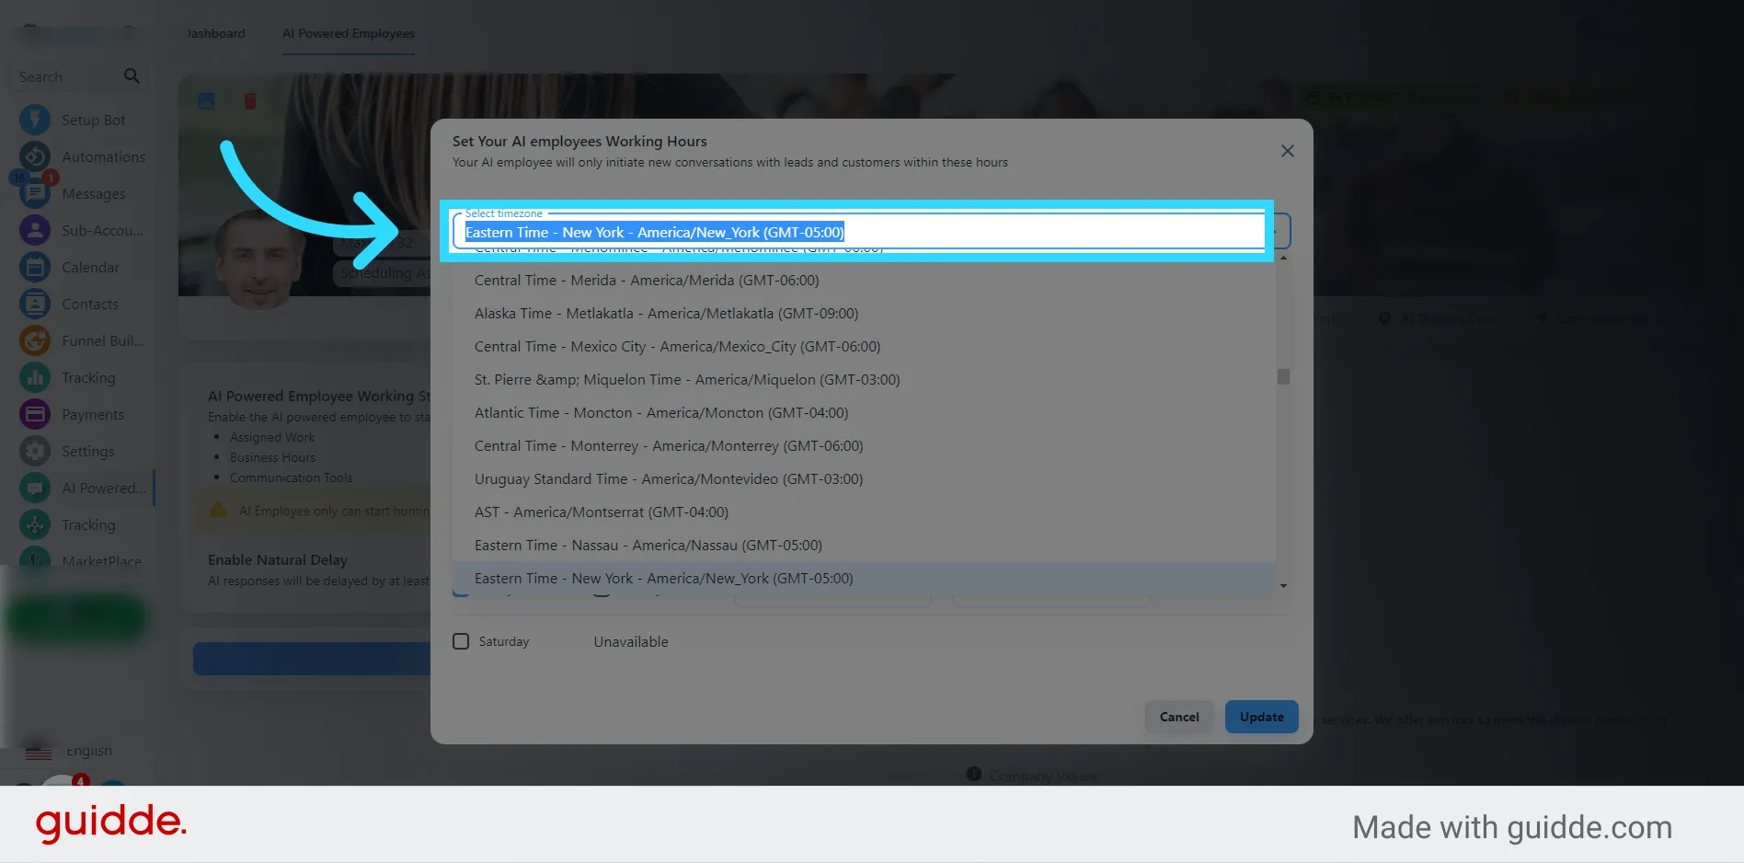Screen dimensions: 1744x863
Task: Click the Unavailable text for Saturday
Action: click(x=631, y=641)
